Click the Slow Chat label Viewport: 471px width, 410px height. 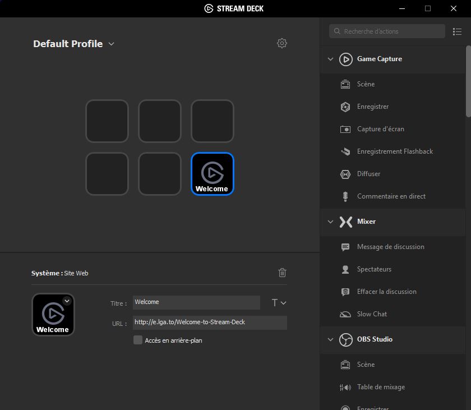372,314
